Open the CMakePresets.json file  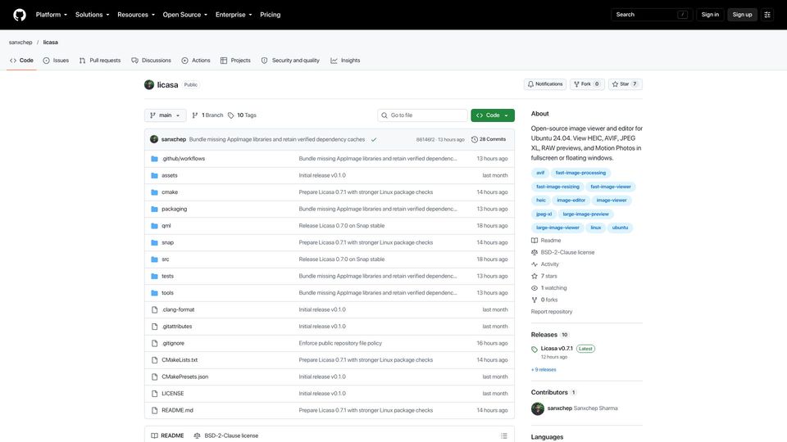click(x=184, y=377)
